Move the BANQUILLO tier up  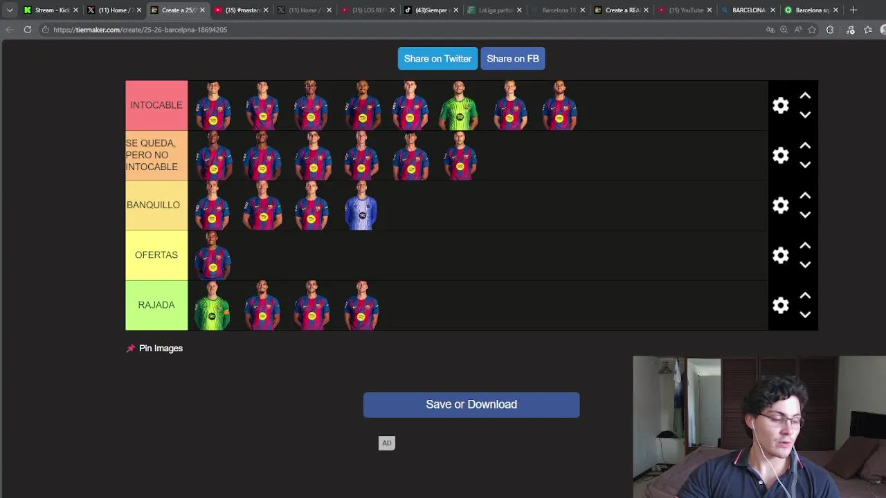(805, 196)
